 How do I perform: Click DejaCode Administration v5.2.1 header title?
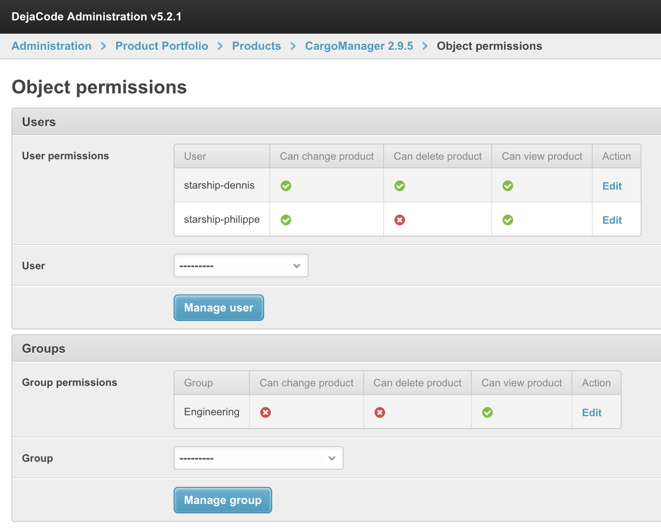[96, 17]
